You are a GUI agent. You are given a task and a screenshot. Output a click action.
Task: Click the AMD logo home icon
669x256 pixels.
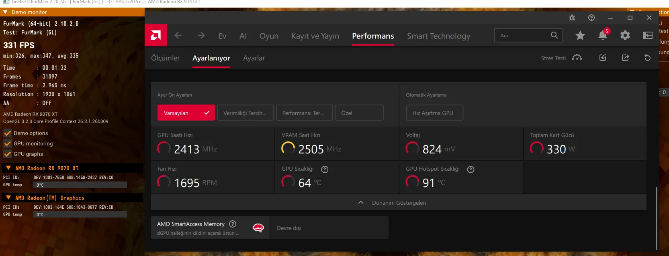[x=156, y=35]
